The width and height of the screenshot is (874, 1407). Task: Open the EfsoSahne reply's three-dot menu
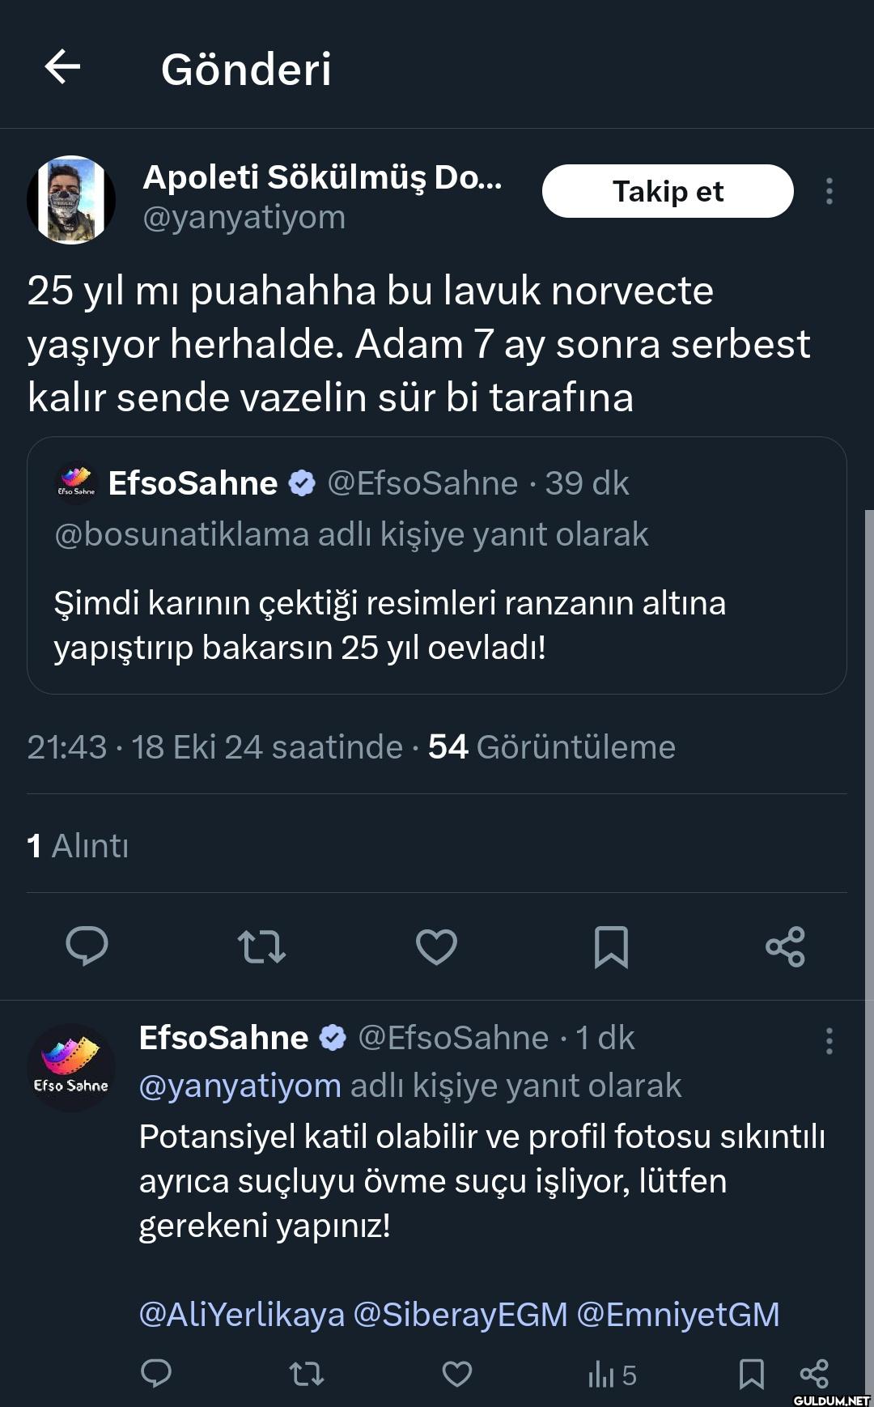[x=829, y=1040]
